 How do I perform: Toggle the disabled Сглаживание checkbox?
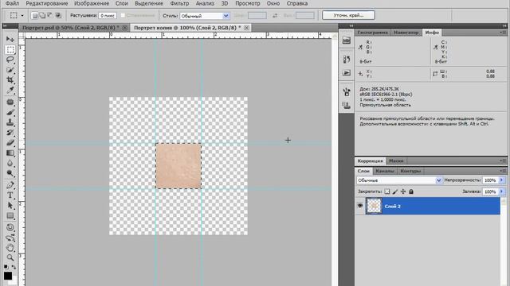[123, 15]
